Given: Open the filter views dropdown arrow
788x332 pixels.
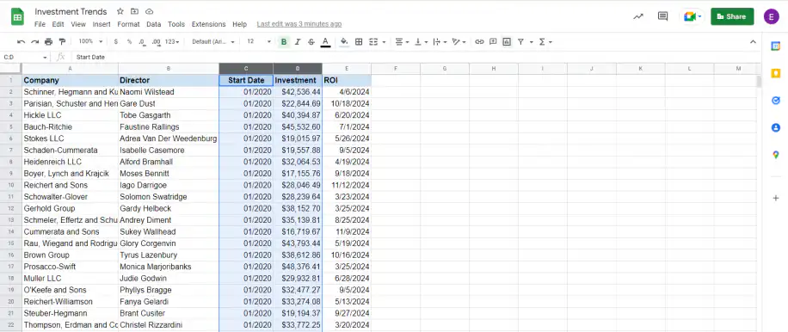Looking at the screenshot, I should coord(531,41).
